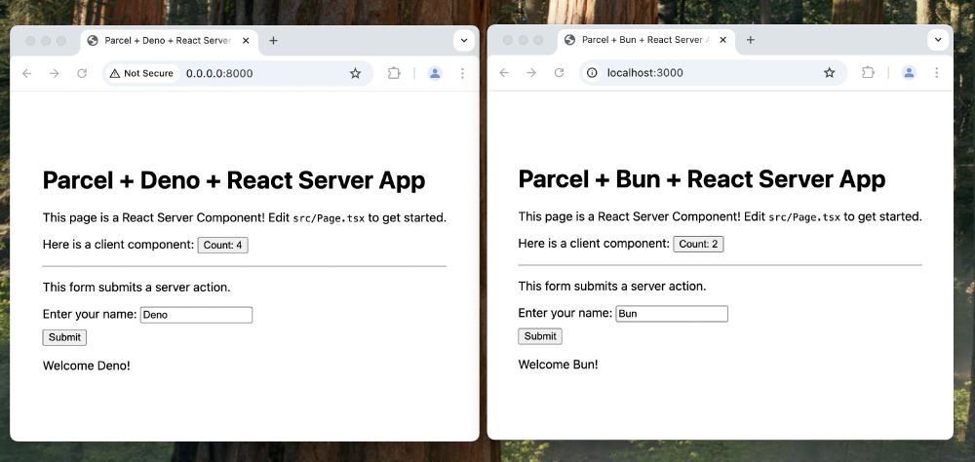Open Extensions in the Bun window

click(x=868, y=73)
